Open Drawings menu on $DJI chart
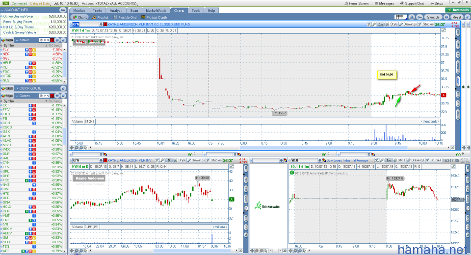 click(x=416, y=160)
